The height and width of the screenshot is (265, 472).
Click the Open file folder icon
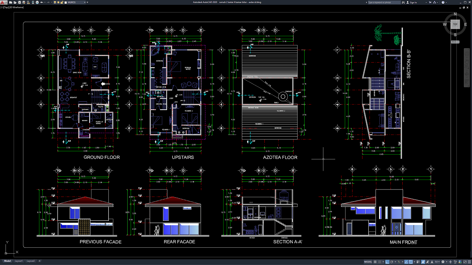point(15,2)
